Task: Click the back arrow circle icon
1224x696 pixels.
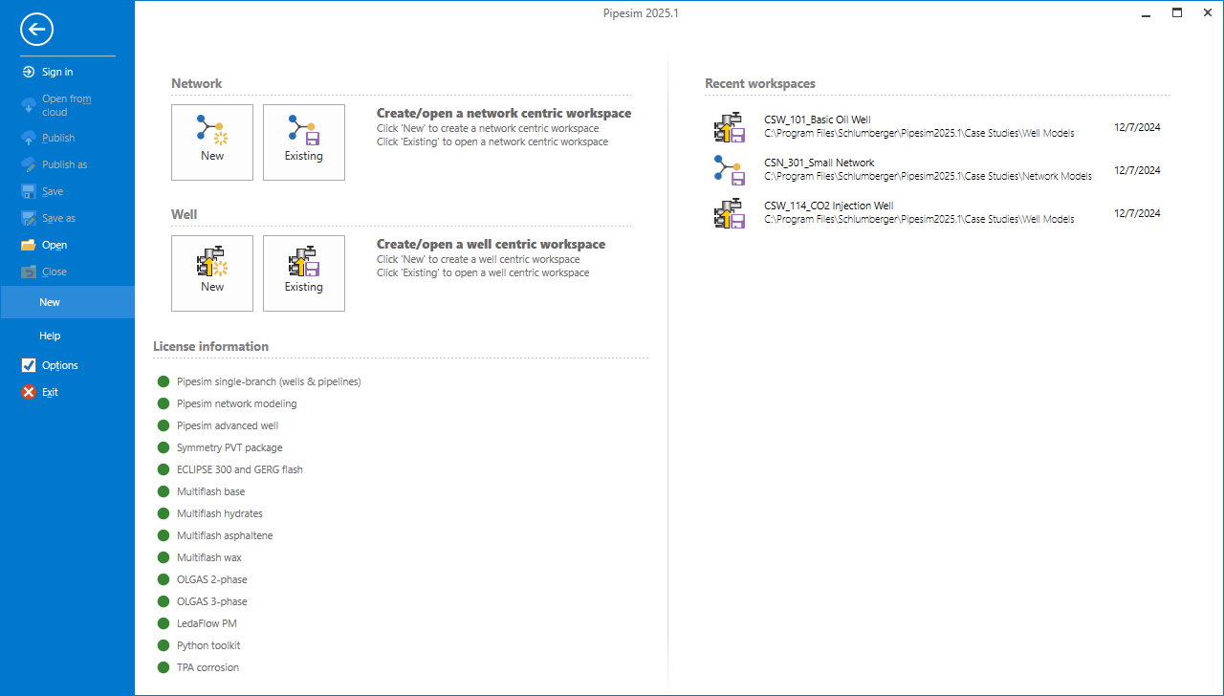Action: (x=36, y=30)
